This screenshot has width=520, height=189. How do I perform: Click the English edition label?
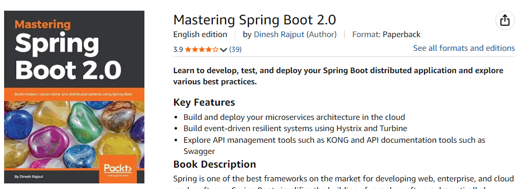coord(201,35)
